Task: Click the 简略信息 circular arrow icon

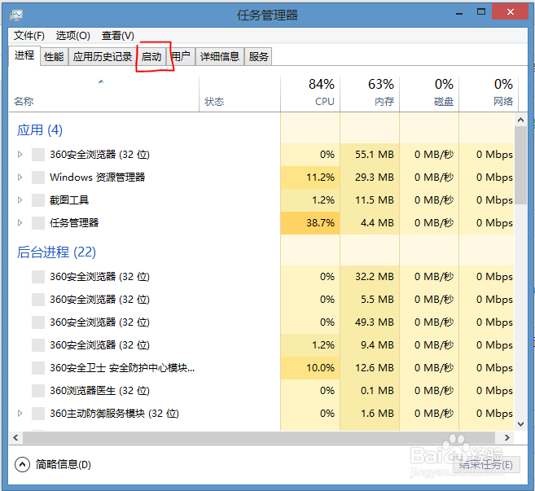Action: 23,465
